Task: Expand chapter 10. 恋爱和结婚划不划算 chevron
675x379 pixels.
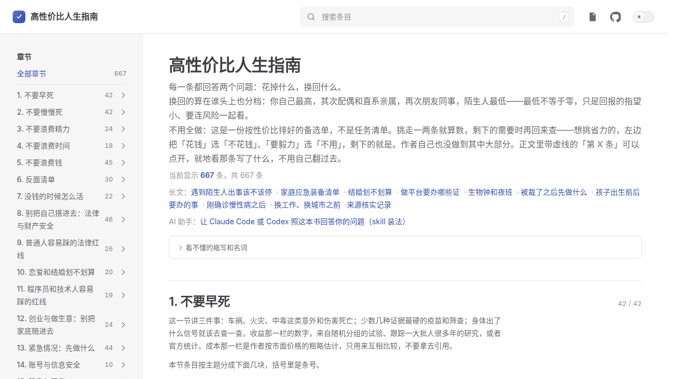Action: [x=123, y=272]
